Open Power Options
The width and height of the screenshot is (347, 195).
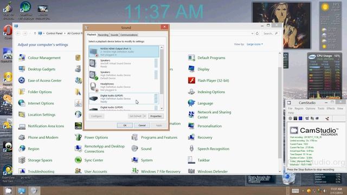pos(91,137)
